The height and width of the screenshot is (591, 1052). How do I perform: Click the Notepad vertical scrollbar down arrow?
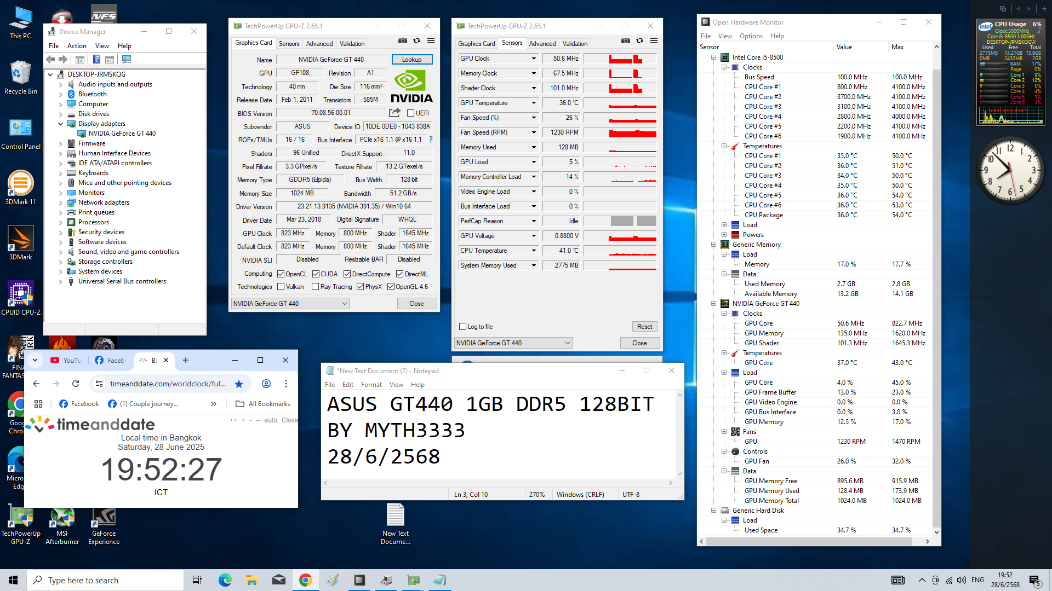(x=679, y=474)
